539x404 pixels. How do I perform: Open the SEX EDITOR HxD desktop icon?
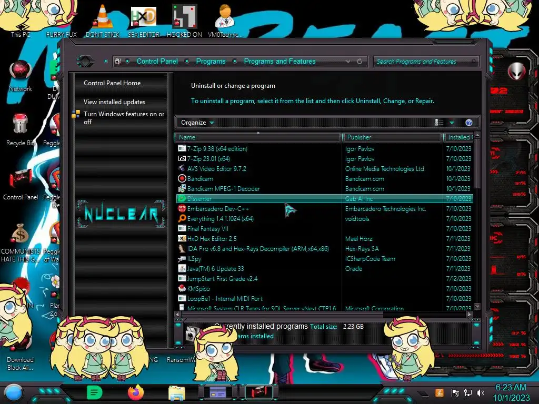(144, 21)
